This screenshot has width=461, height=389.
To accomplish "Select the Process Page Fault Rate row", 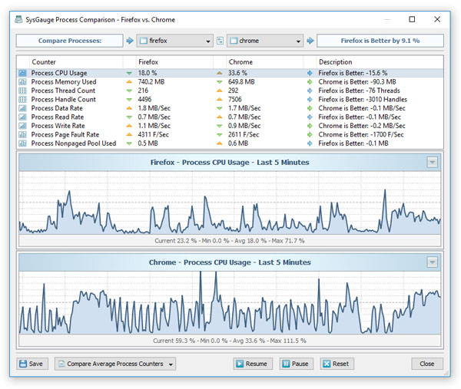I will [x=230, y=134].
